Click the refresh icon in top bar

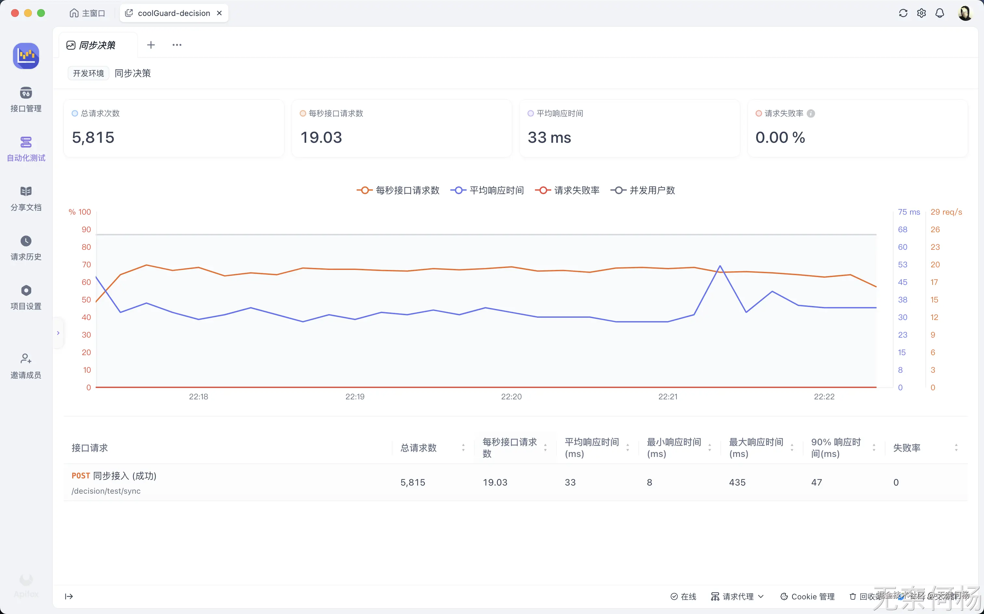pyautogui.click(x=903, y=13)
